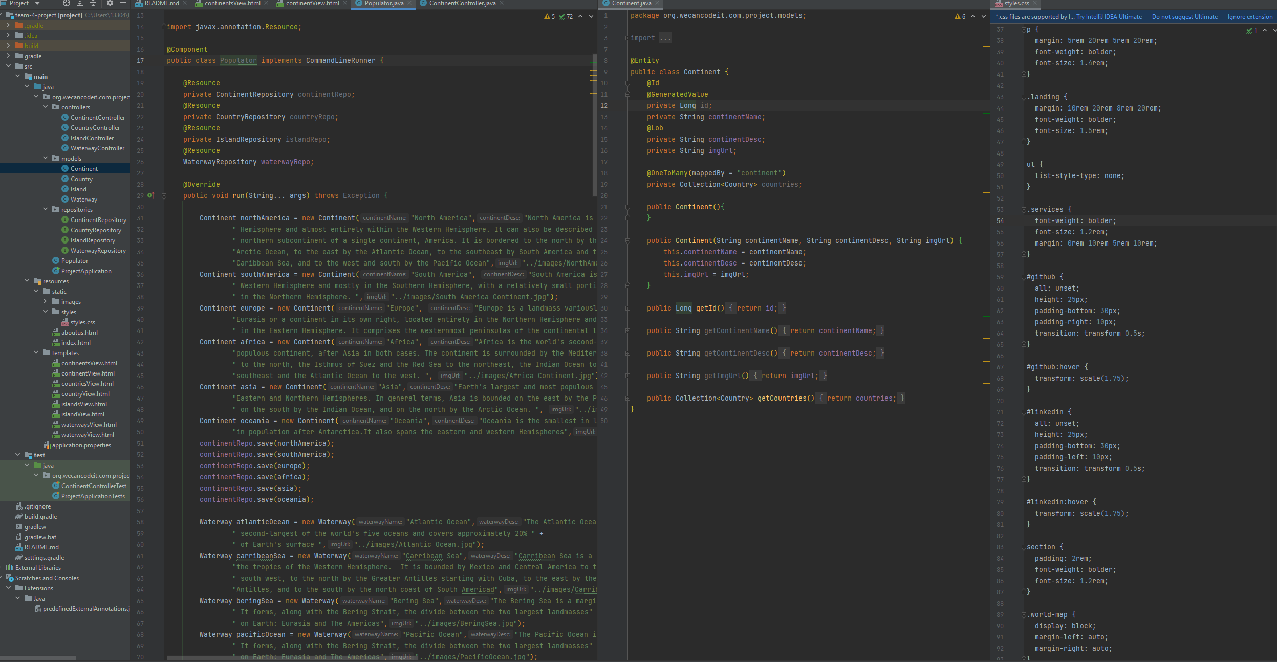Open Project panel settings gear
The image size is (1277, 662).
pos(110,3)
